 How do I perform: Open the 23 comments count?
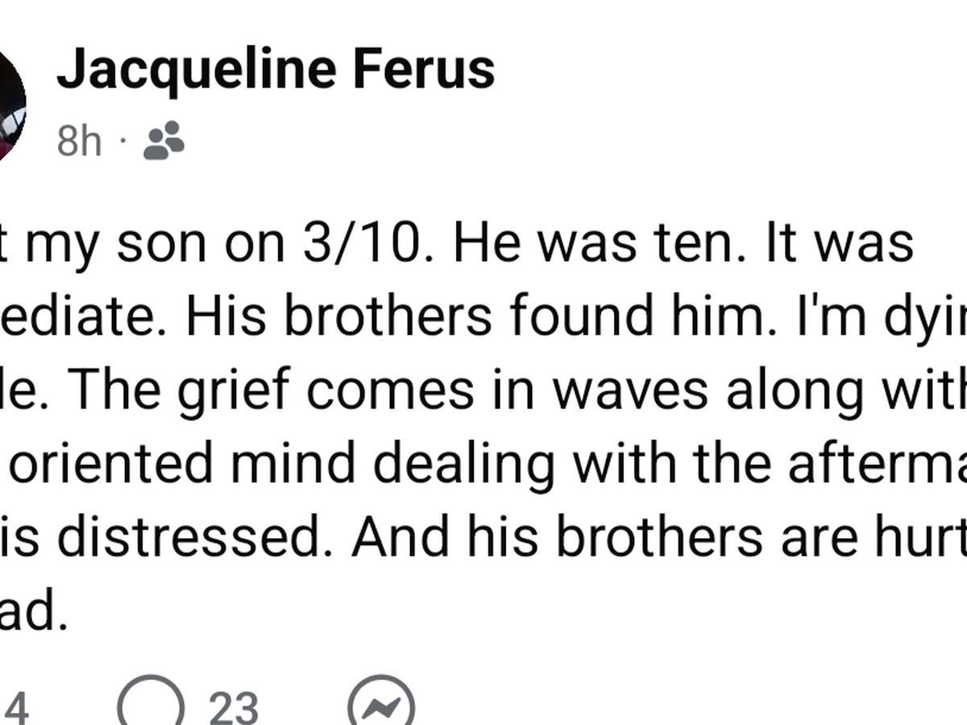coord(234,706)
